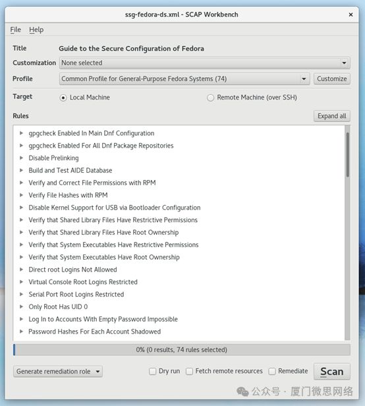The width and height of the screenshot is (365, 406).
Task: Expand Log In to Accounts With Empty Password arrow
Action: tap(22, 319)
